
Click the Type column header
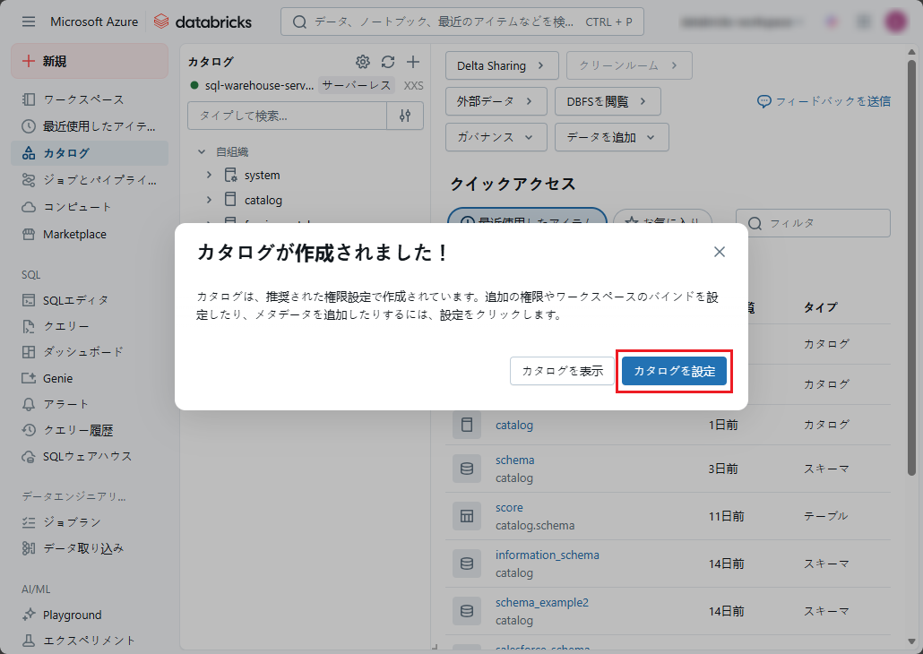(820, 307)
